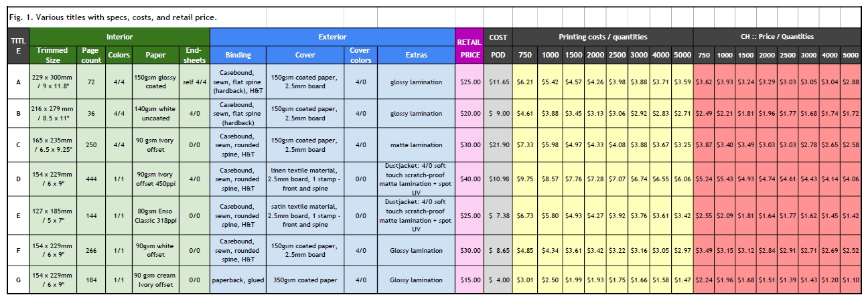
Task: Click the row label "G"
Action: point(18,280)
